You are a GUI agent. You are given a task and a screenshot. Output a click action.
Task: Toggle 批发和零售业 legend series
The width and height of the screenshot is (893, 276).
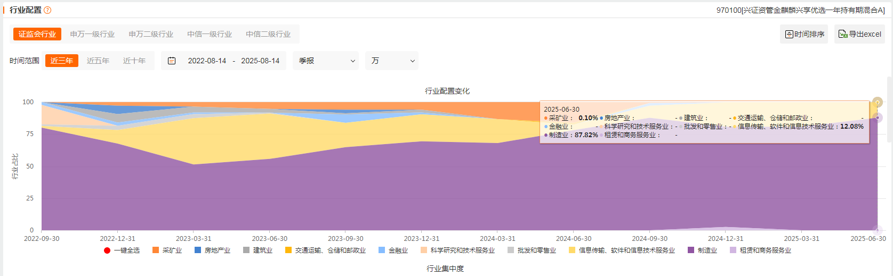click(x=532, y=250)
